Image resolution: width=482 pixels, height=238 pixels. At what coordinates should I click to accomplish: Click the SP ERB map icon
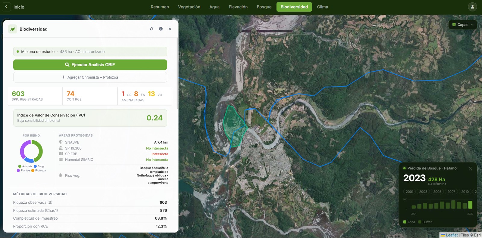tap(61, 154)
